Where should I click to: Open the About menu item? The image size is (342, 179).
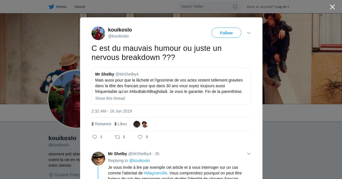[x=80, y=7]
